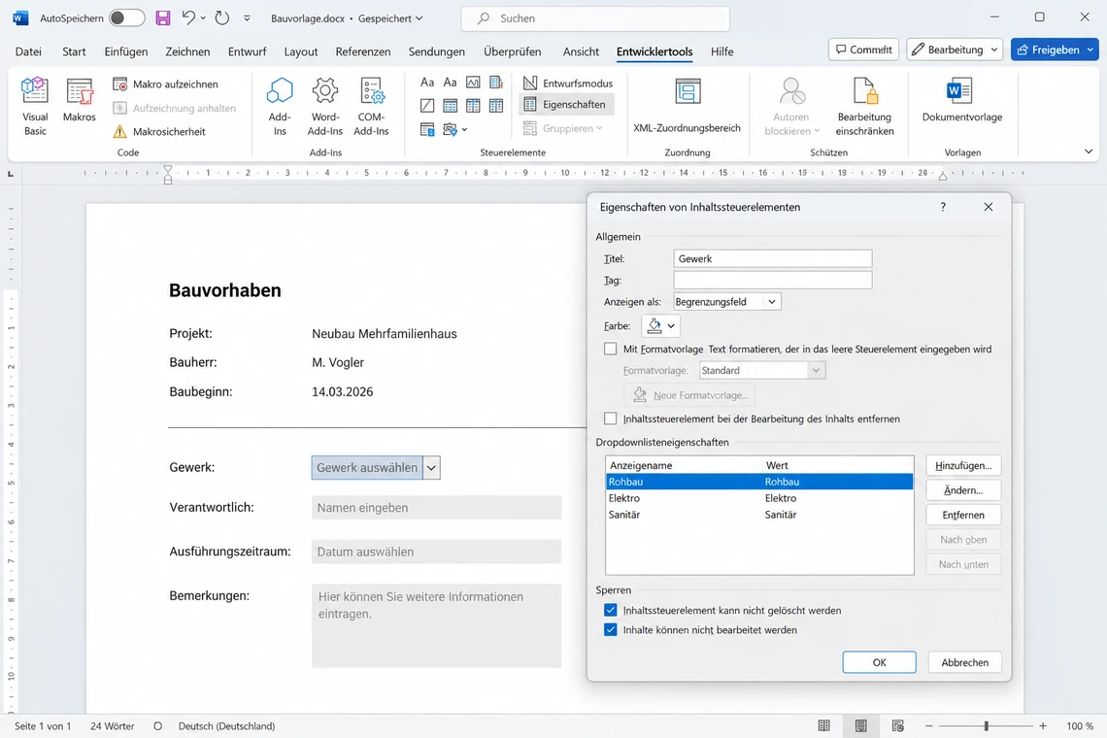Expand the undo history arrow
This screenshot has width=1107, height=738.
click(x=203, y=18)
